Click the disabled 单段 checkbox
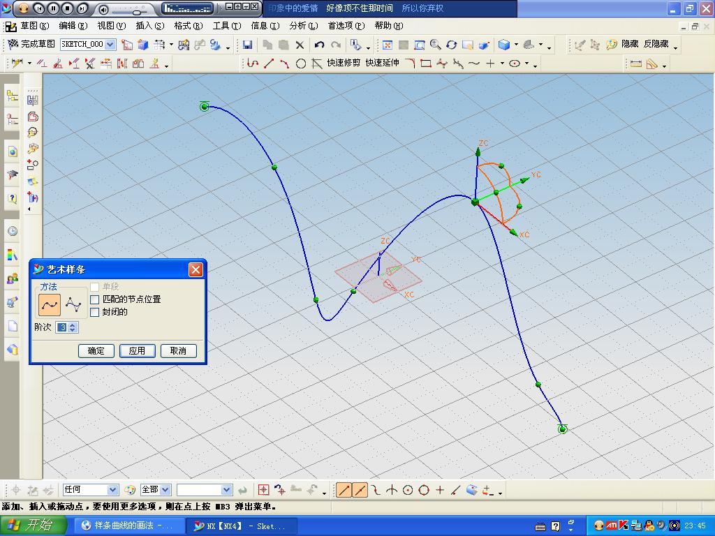Viewport: 715px width, 536px height. [95, 287]
